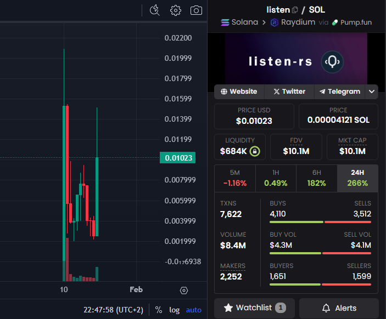
Task: Open price Alerts button
Action: click(339, 308)
